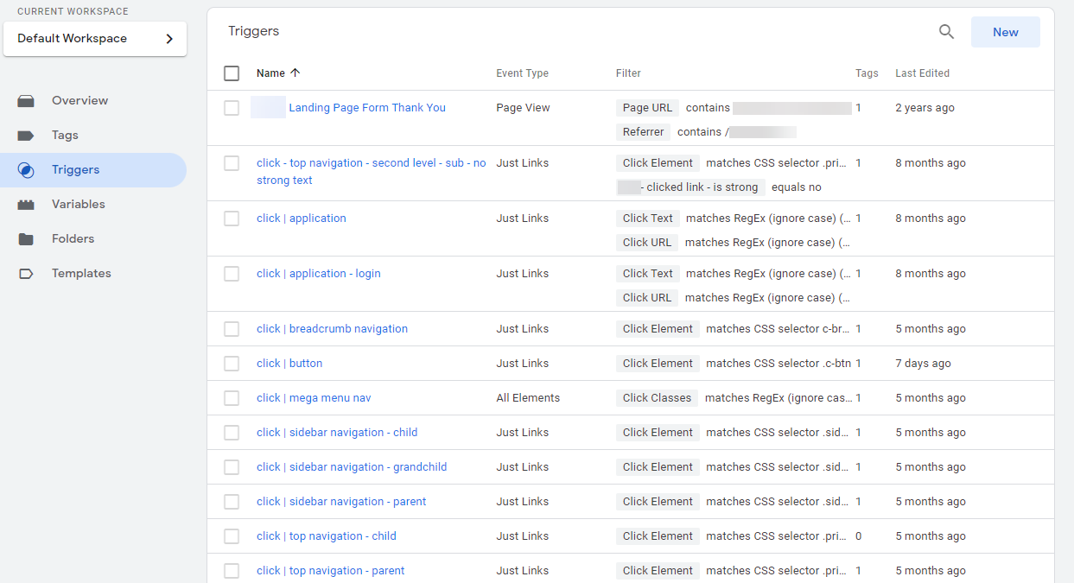1074x583 pixels.
Task: Click the Variables brick icon in sidebar
Action: pos(26,205)
